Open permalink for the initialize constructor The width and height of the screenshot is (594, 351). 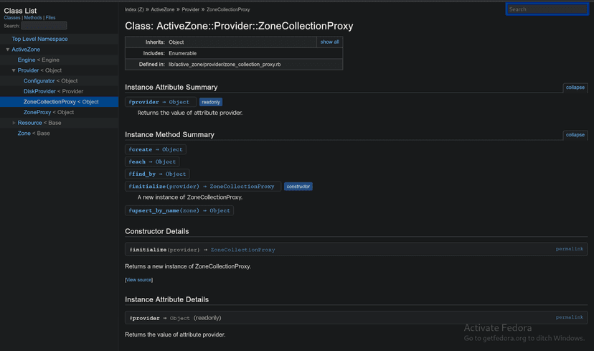click(x=570, y=249)
